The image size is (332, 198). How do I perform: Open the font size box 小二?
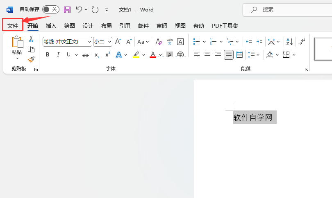click(103, 42)
